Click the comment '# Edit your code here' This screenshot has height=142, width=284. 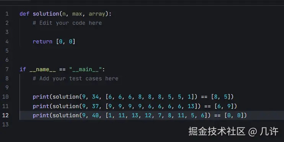pyautogui.click(x=67, y=23)
